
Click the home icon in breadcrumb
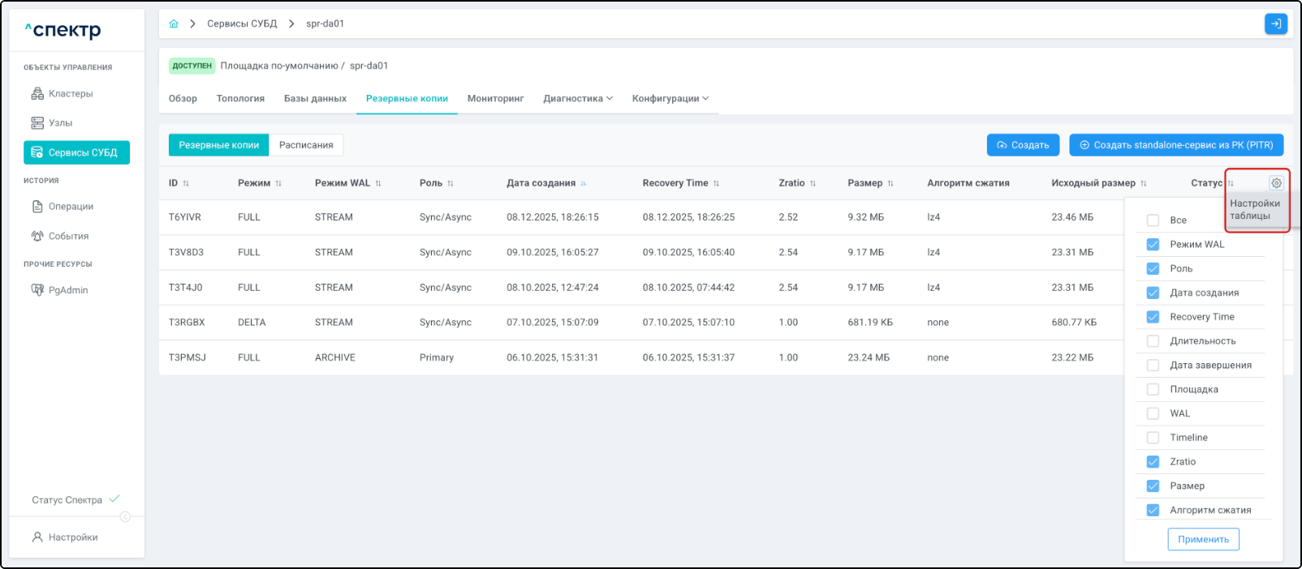(x=174, y=24)
